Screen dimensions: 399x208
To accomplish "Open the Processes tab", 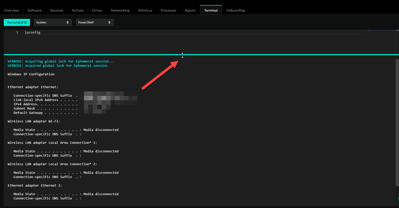I will 168,10.
